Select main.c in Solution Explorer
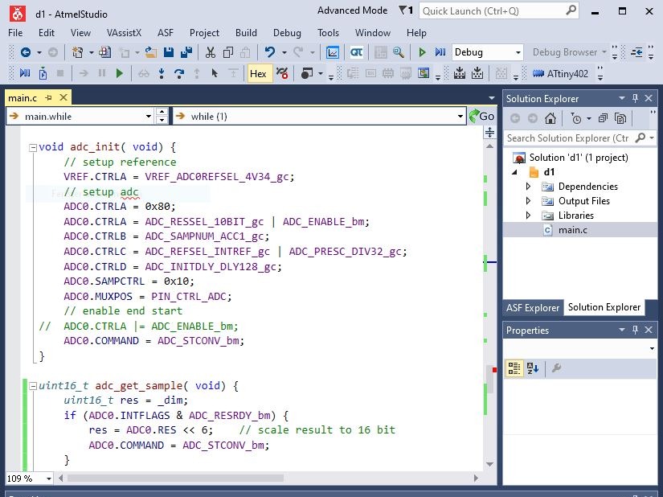The image size is (663, 497). [572, 230]
